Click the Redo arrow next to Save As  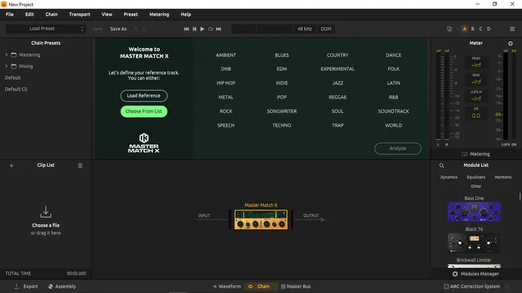tap(144, 29)
